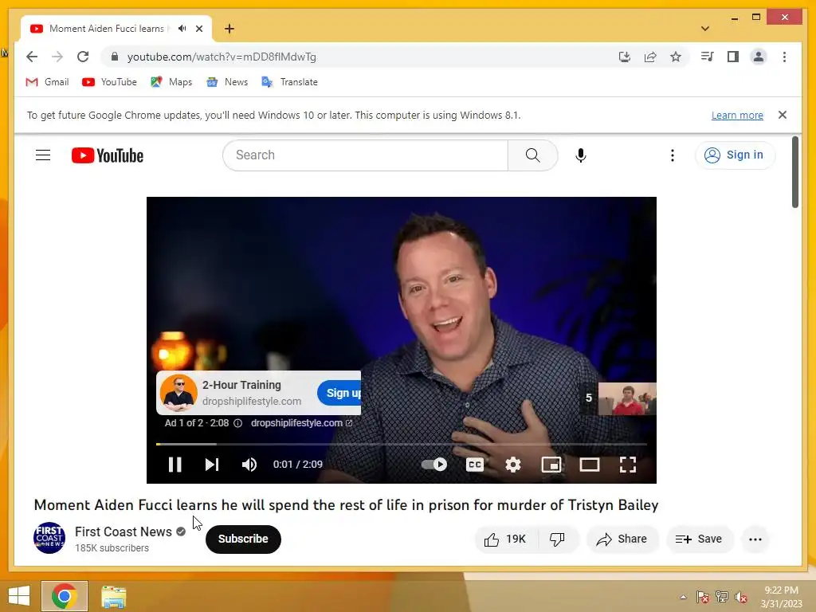This screenshot has height=612, width=816.
Task: Open File Explorer from taskbar
Action: pyautogui.click(x=113, y=596)
